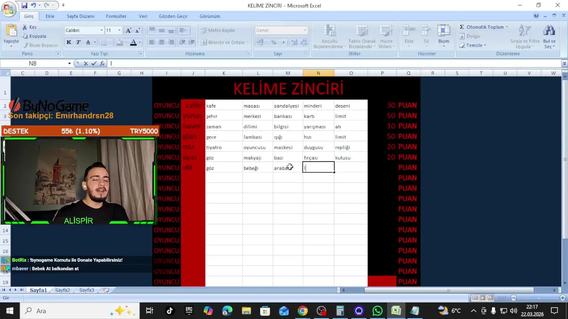Align text to top

(152, 30)
